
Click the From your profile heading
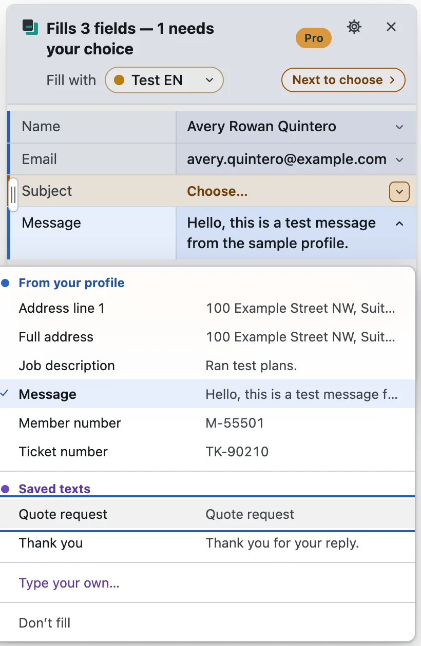[x=72, y=283]
